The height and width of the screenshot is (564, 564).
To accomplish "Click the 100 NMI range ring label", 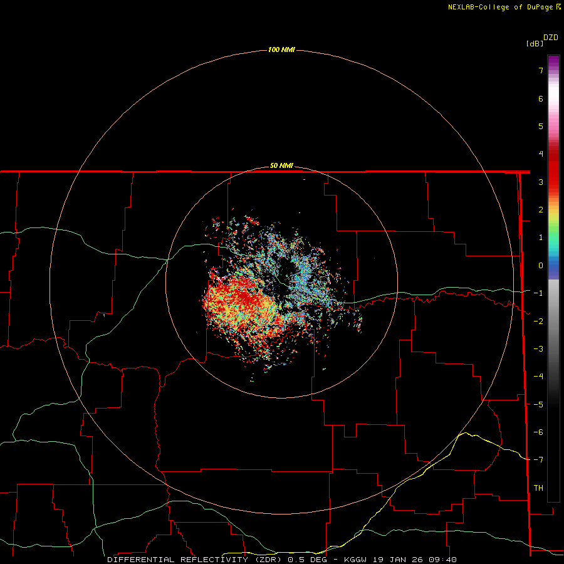I will pos(281,50).
